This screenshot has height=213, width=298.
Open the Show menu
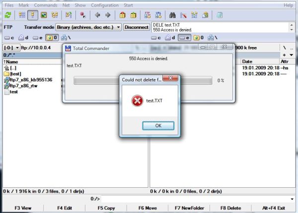[80, 5]
